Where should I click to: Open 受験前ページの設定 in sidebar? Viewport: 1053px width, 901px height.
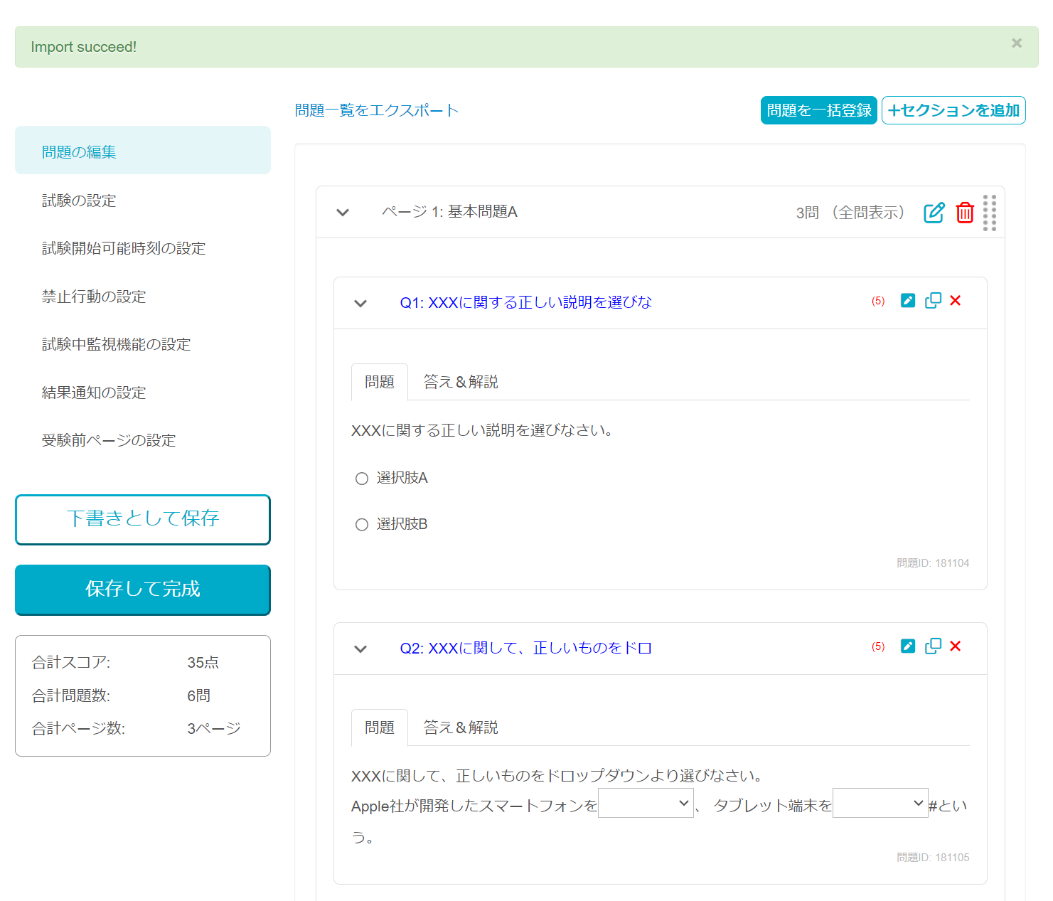(143, 440)
